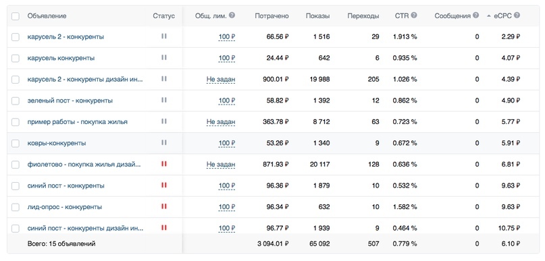Sort by eCPC column header
The width and height of the screenshot is (545, 261).
click(x=503, y=16)
